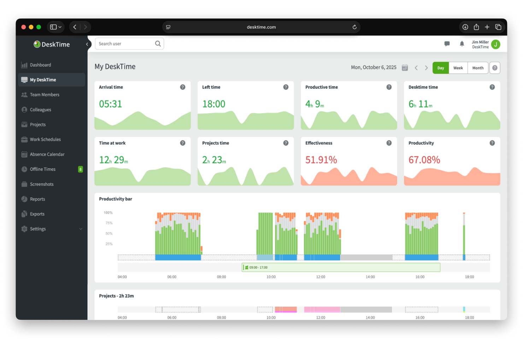Click Arrival time help icon
The width and height of the screenshot is (523, 349).
(183, 87)
